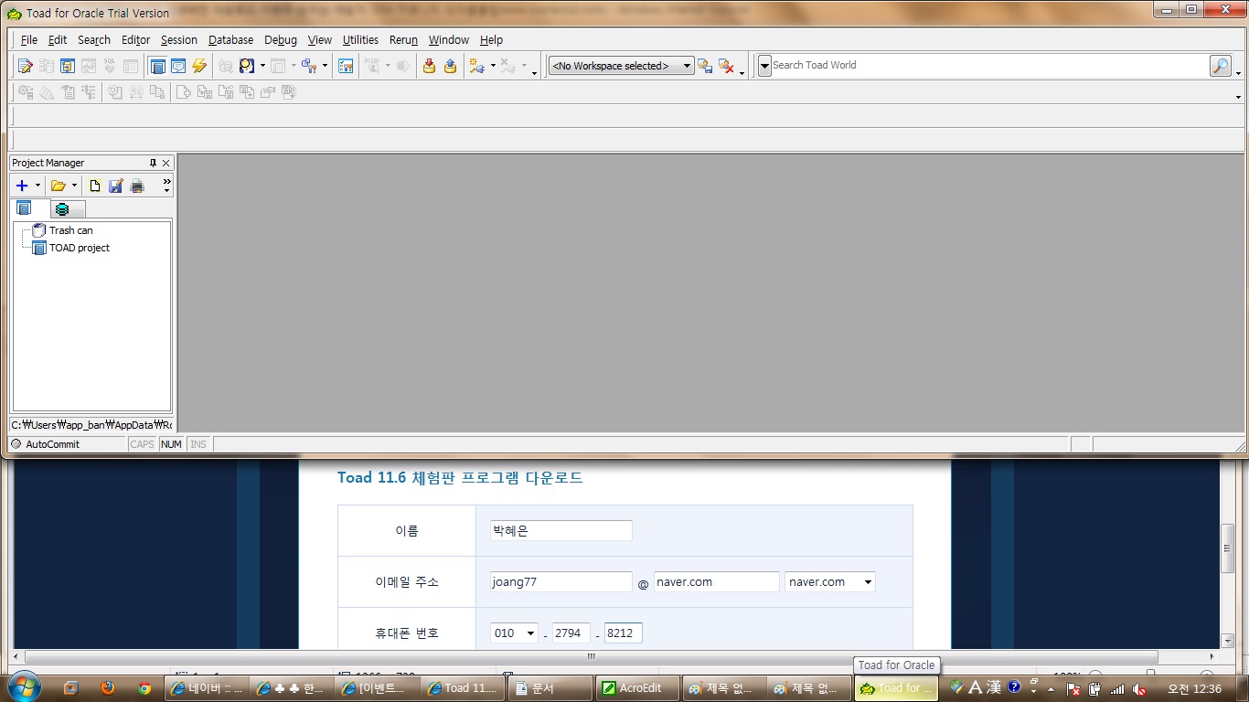Click the new connection plug icon
Viewport: 1249px width, 702px height.
(x=476, y=66)
